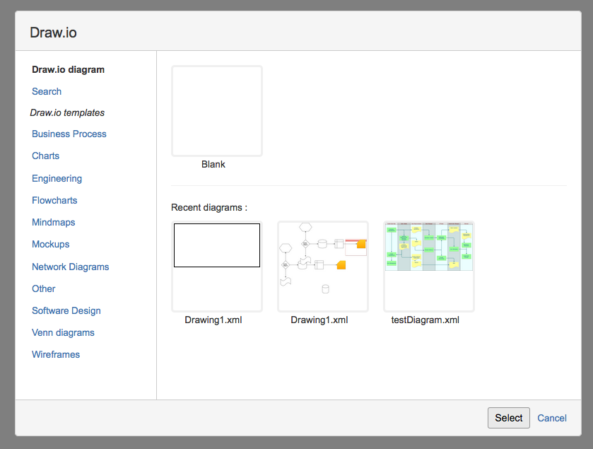Select the Mockups template category

click(x=50, y=244)
